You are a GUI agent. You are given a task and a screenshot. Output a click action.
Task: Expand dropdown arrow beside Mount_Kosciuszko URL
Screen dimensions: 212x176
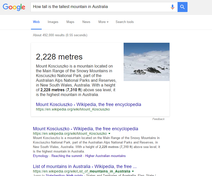109,133
